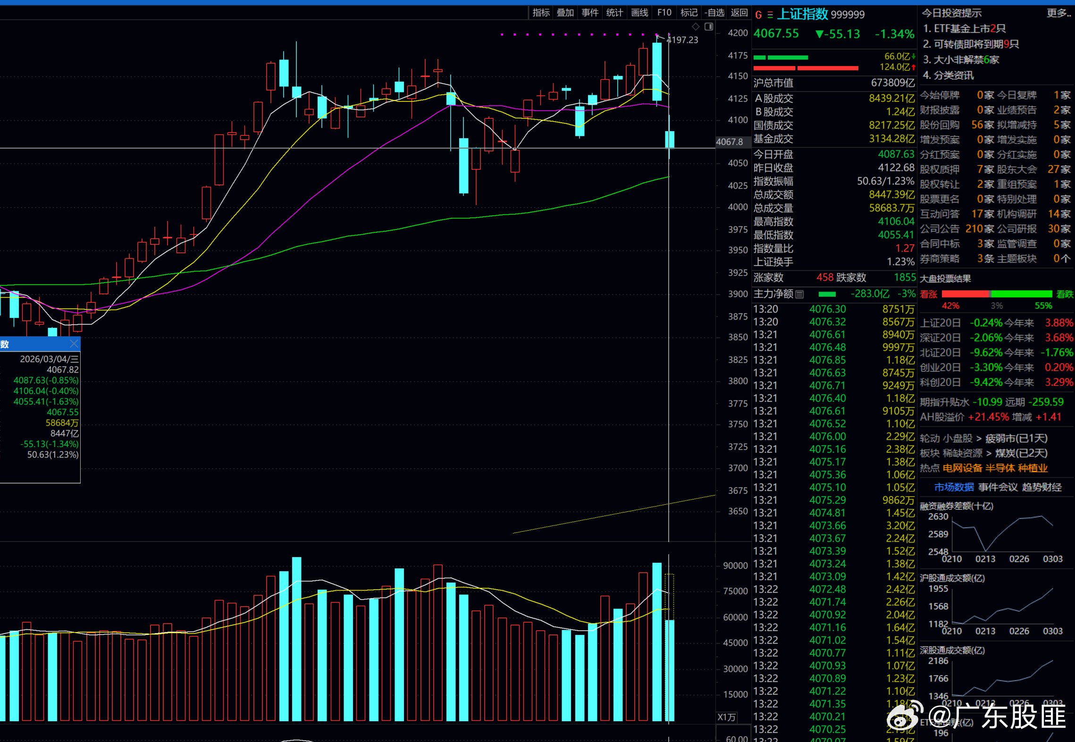Viewport: 1075px width, 742px height.
Task: Switch to the 事件会议 tab
Action: click(x=998, y=487)
